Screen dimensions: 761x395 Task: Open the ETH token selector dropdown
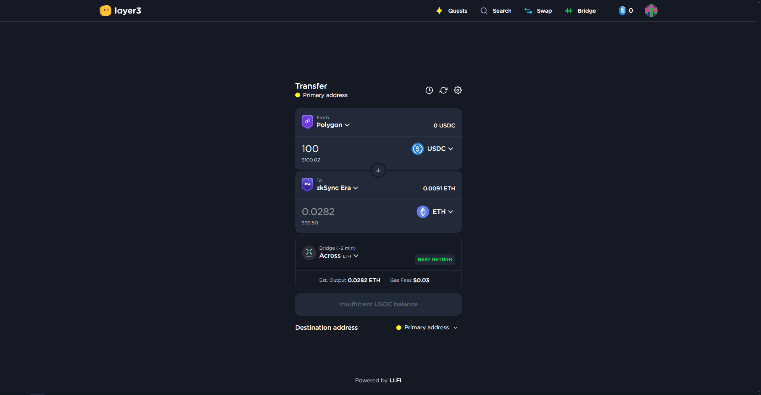point(443,212)
